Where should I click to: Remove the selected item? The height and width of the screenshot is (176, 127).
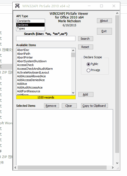click(52, 106)
